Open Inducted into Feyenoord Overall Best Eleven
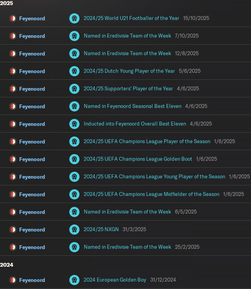The height and width of the screenshot is (289, 251). (135, 124)
